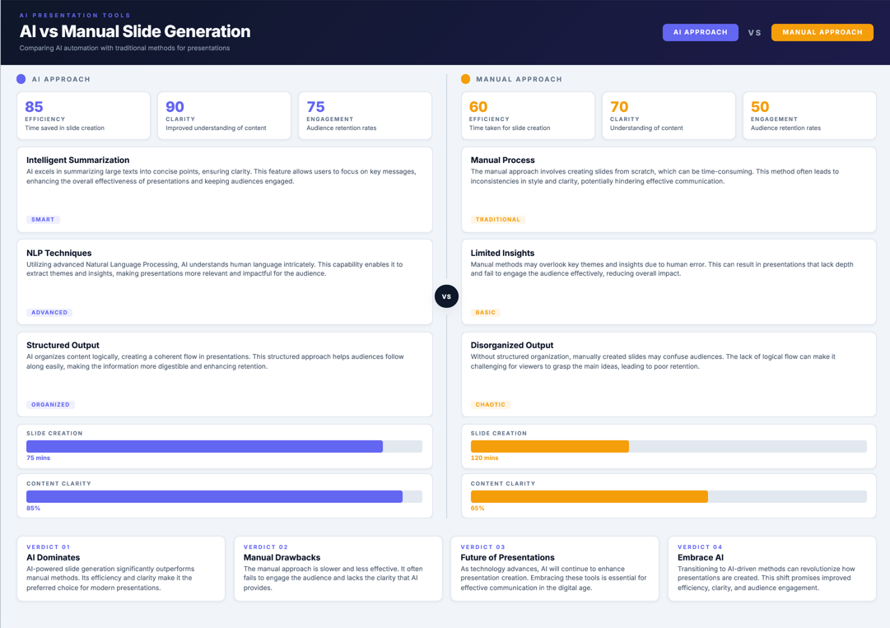
Task: Click the purple dot beside AI APPROACH heading
Action: pos(21,79)
